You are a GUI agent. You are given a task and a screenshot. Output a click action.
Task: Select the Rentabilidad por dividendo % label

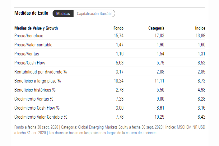40,72
